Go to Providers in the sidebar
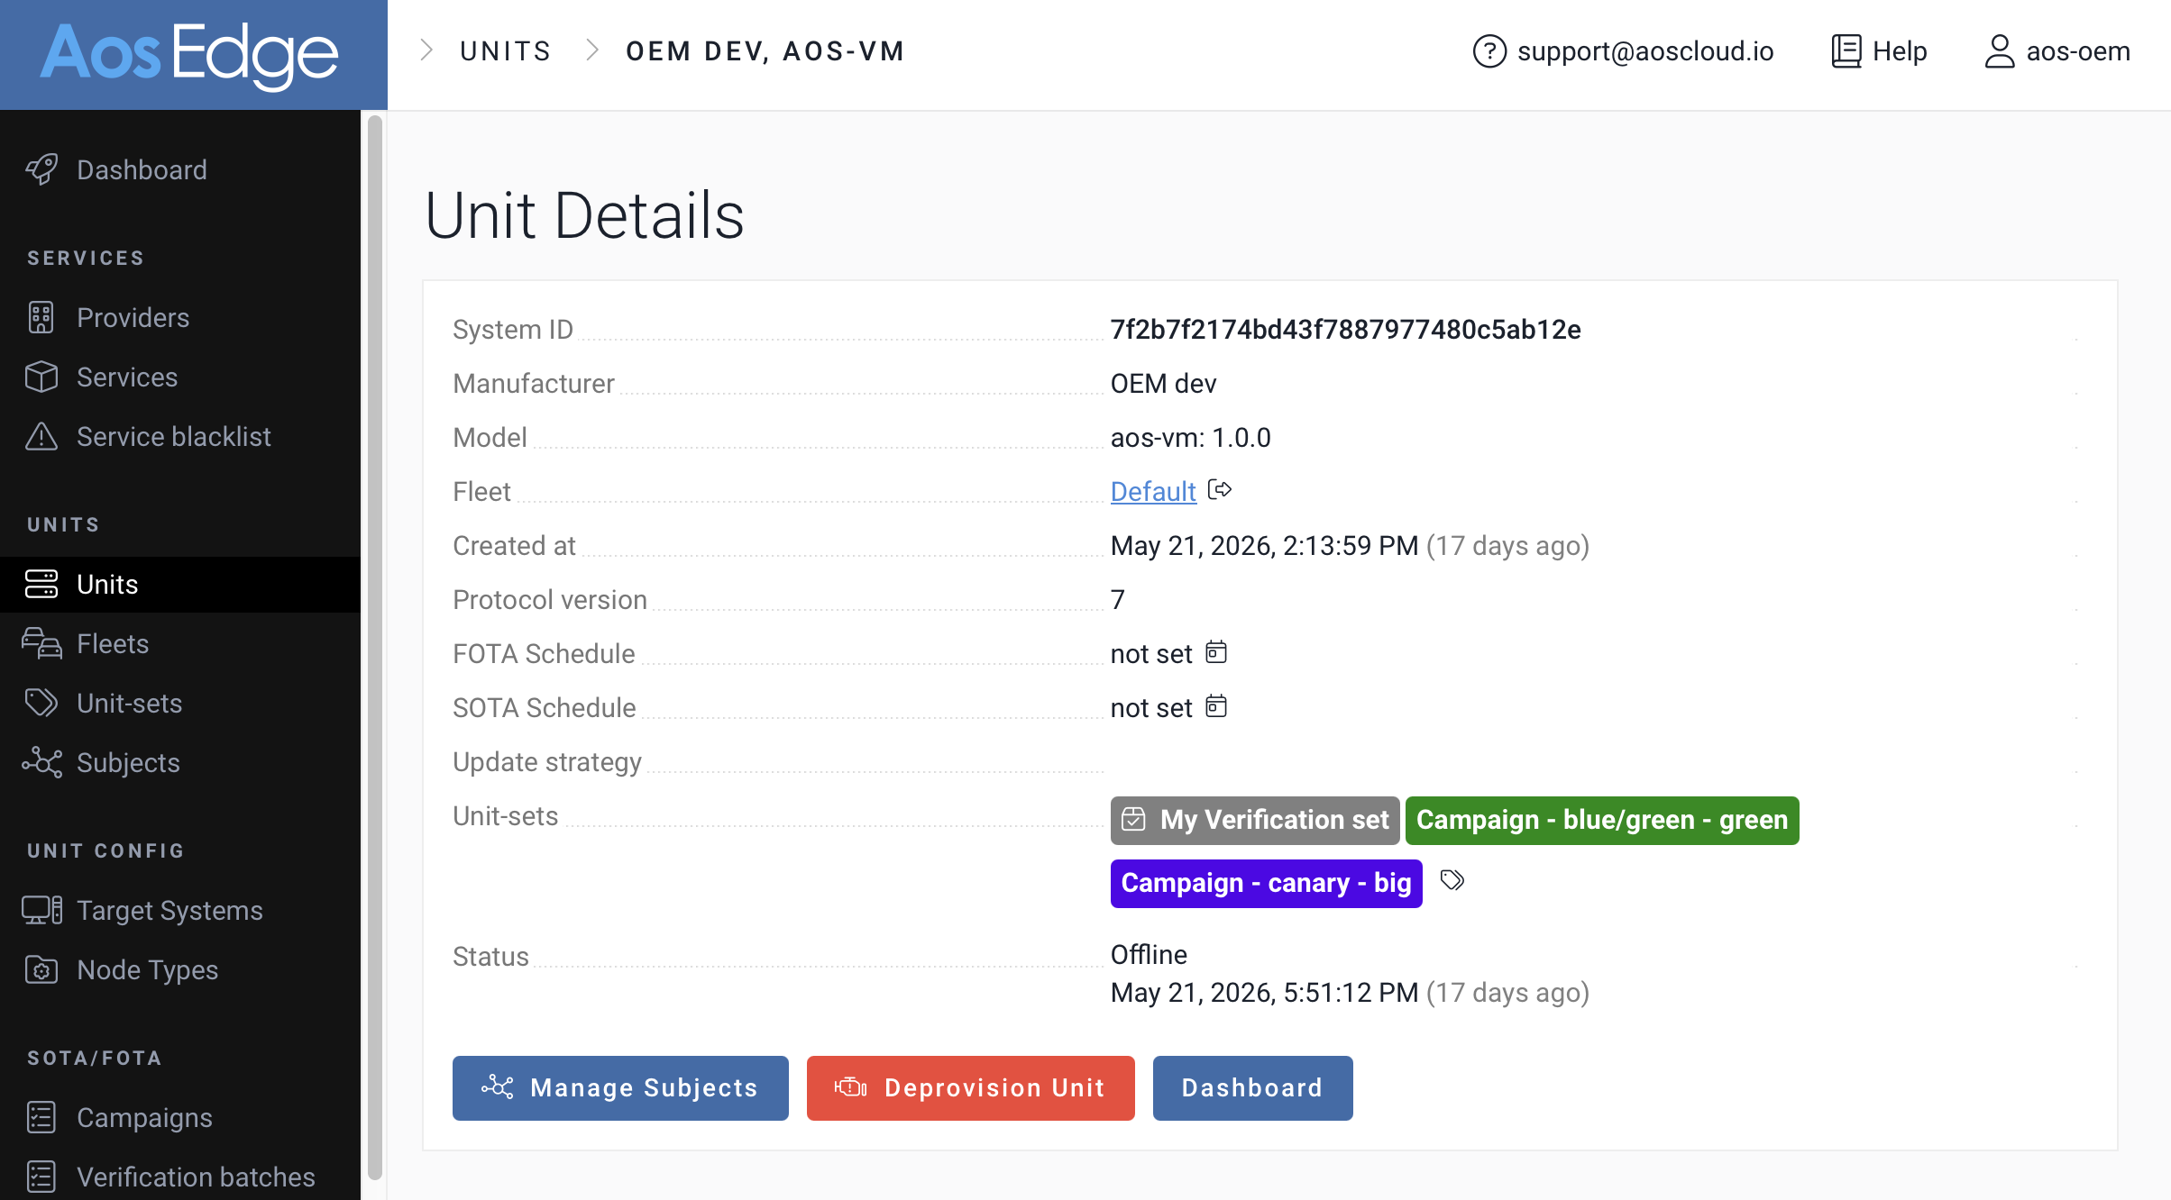 (133, 317)
